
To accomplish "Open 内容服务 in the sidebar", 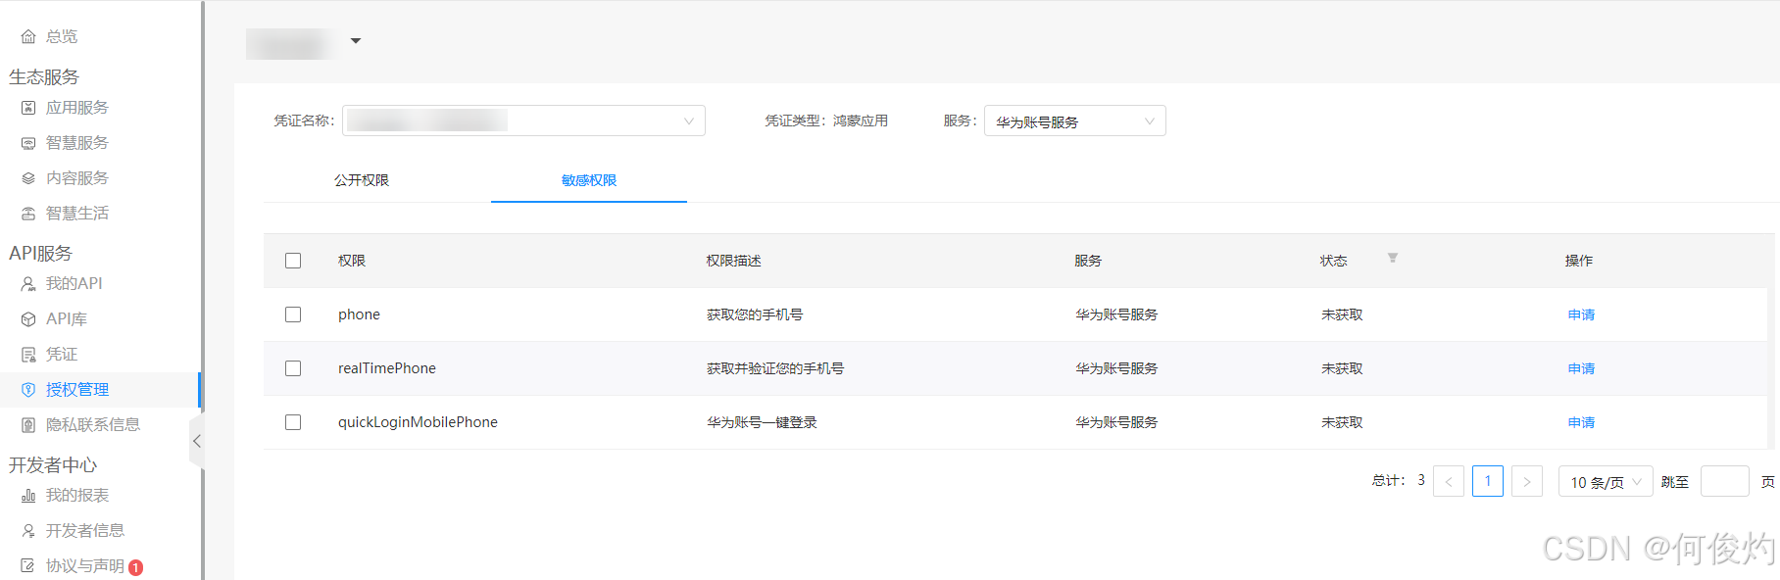I will point(77,178).
